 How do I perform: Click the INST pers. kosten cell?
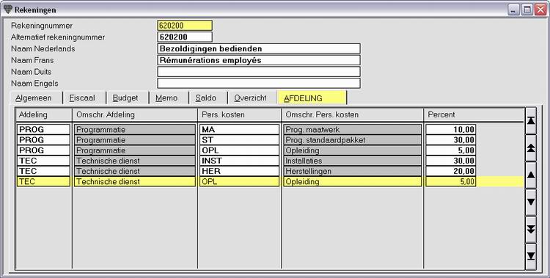pyautogui.click(x=240, y=161)
